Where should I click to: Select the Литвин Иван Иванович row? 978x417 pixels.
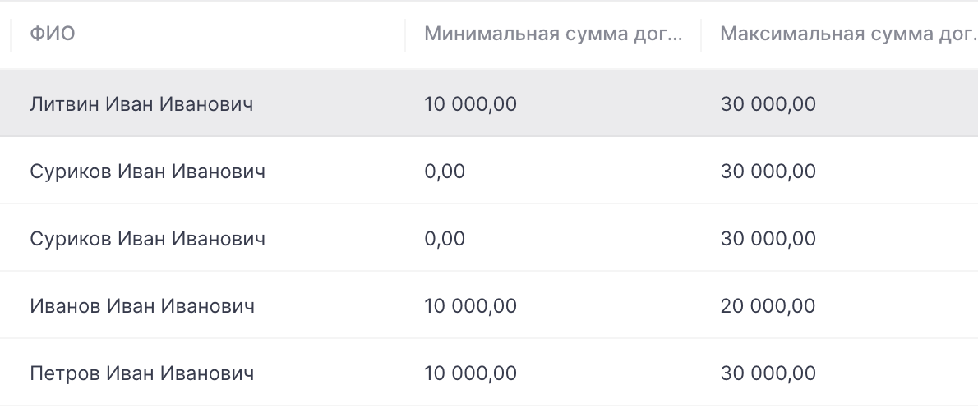[141, 104]
